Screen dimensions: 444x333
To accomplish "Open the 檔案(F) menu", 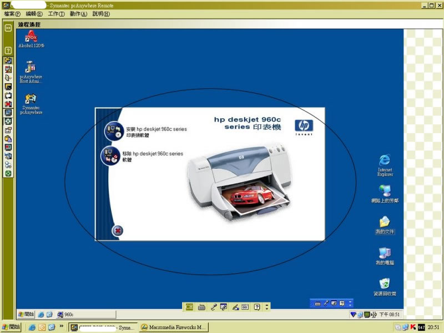I will (12, 13).
